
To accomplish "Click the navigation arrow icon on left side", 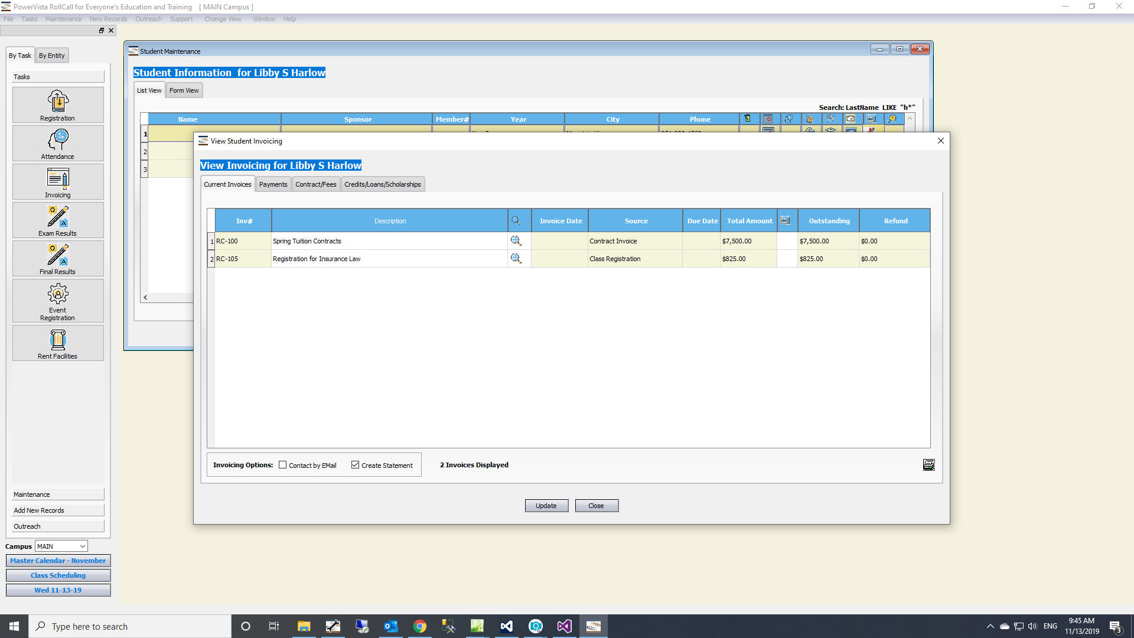I will coord(145,297).
